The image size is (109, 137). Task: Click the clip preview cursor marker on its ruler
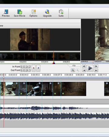pos(54,63)
